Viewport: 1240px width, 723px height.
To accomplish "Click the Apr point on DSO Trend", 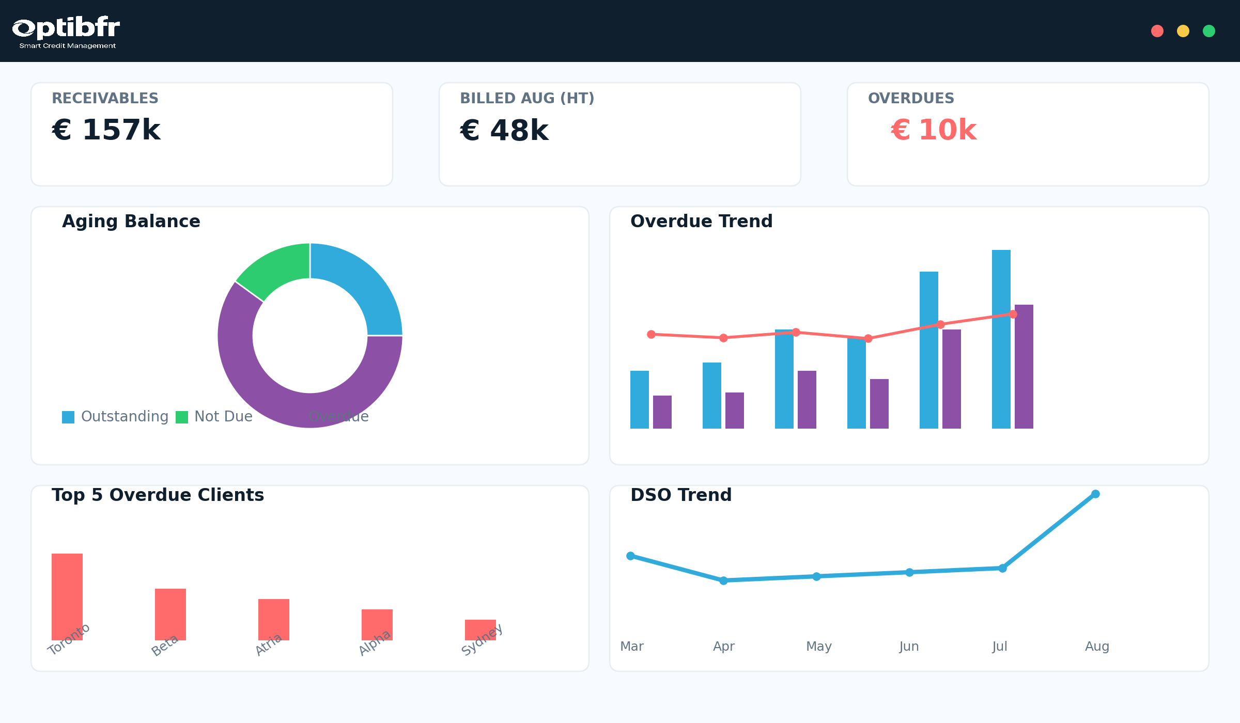I will coord(723,580).
